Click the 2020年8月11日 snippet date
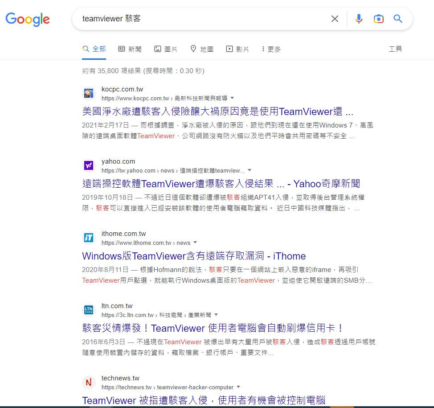 coord(105,270)
